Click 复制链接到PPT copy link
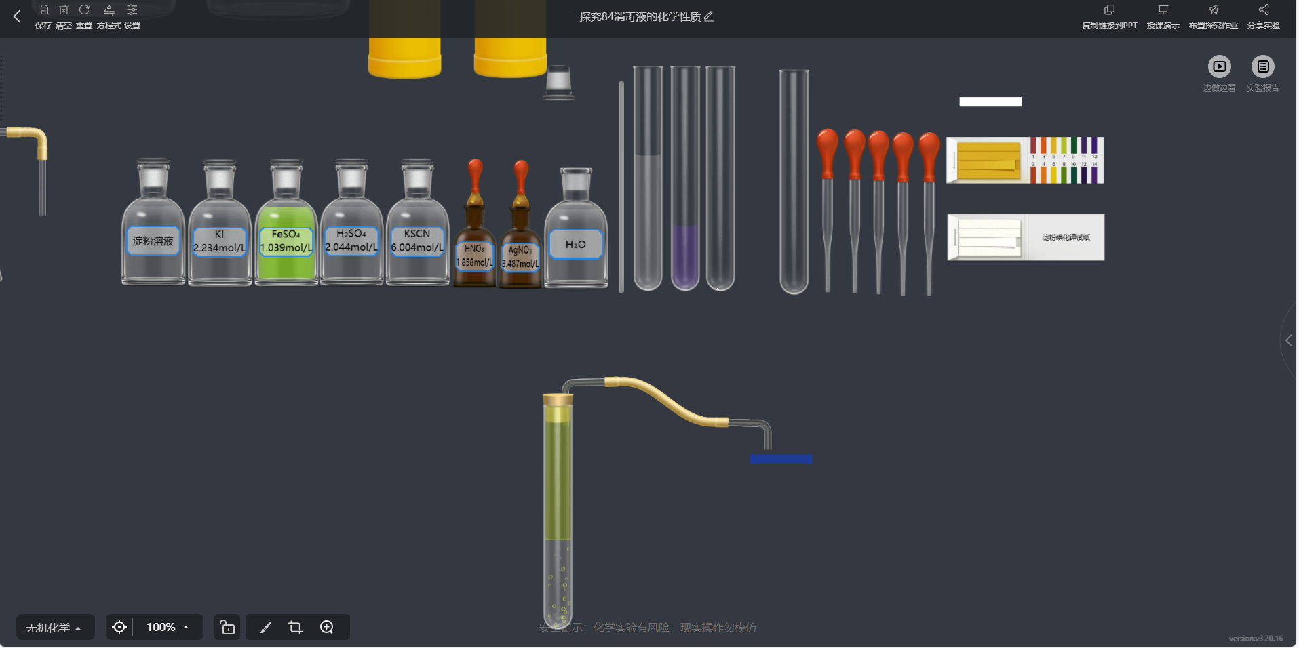Image resolution: width=1299 pixels, height=648 pixels. point(1109,17)
